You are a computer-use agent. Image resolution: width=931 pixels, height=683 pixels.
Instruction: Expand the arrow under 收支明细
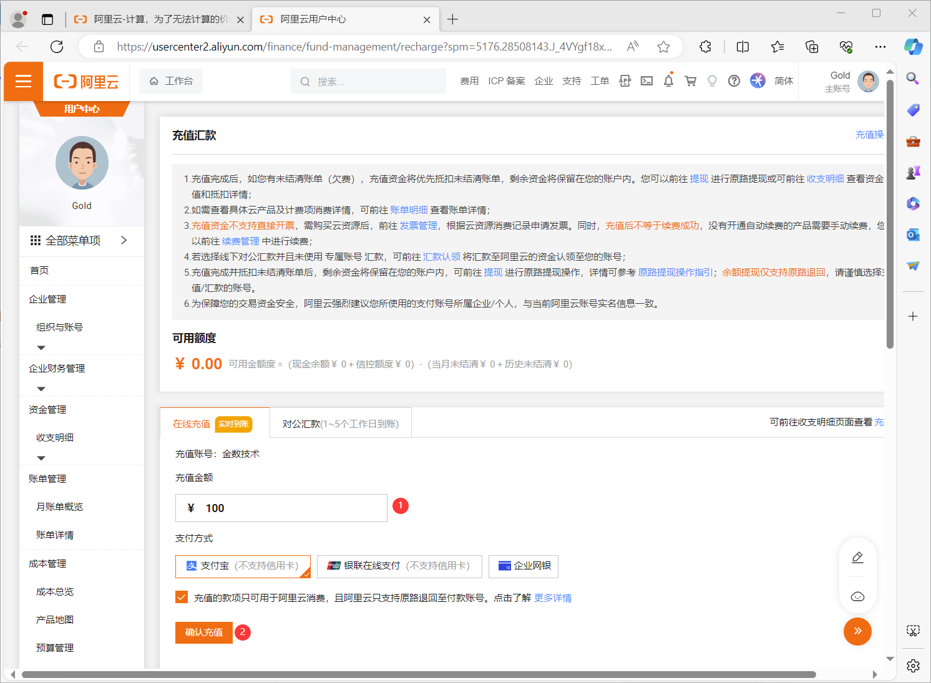pos(41,458)
